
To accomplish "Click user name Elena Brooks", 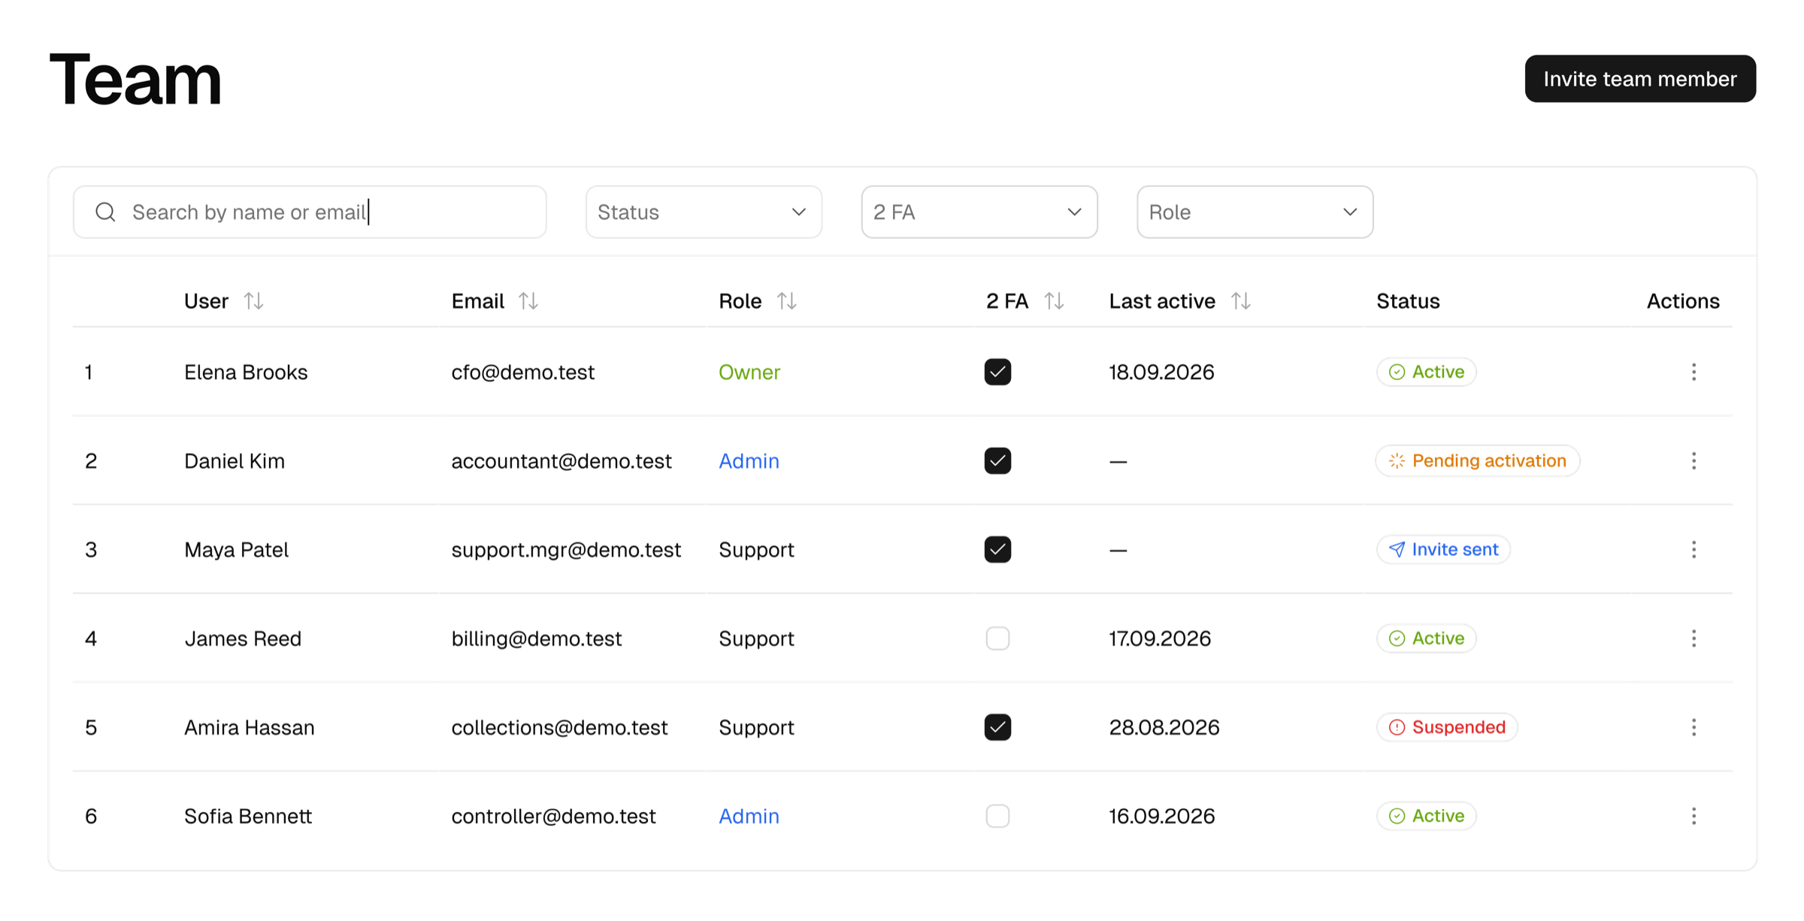I will (x=246, y=372).
